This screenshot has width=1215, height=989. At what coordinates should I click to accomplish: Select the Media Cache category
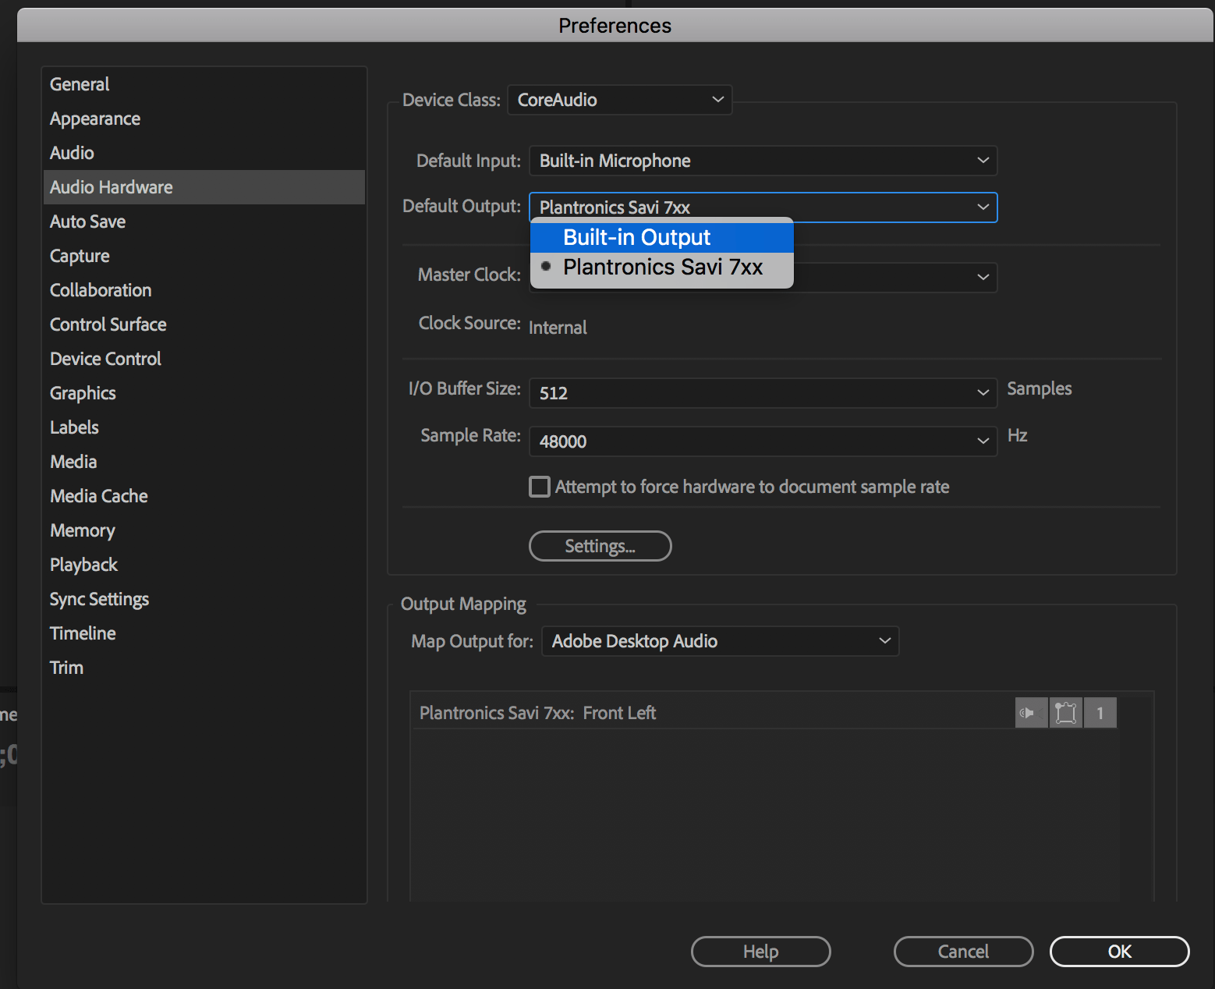point(98,495)
